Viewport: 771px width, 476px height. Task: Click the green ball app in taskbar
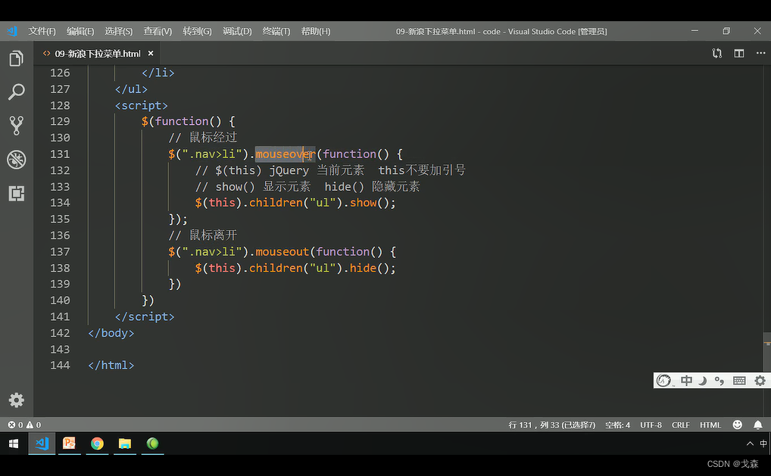point(153,443)
